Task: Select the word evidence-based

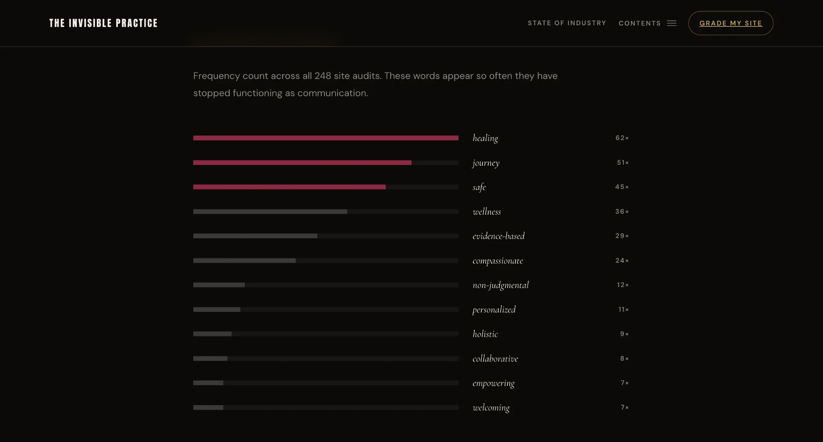Action: 498,236
